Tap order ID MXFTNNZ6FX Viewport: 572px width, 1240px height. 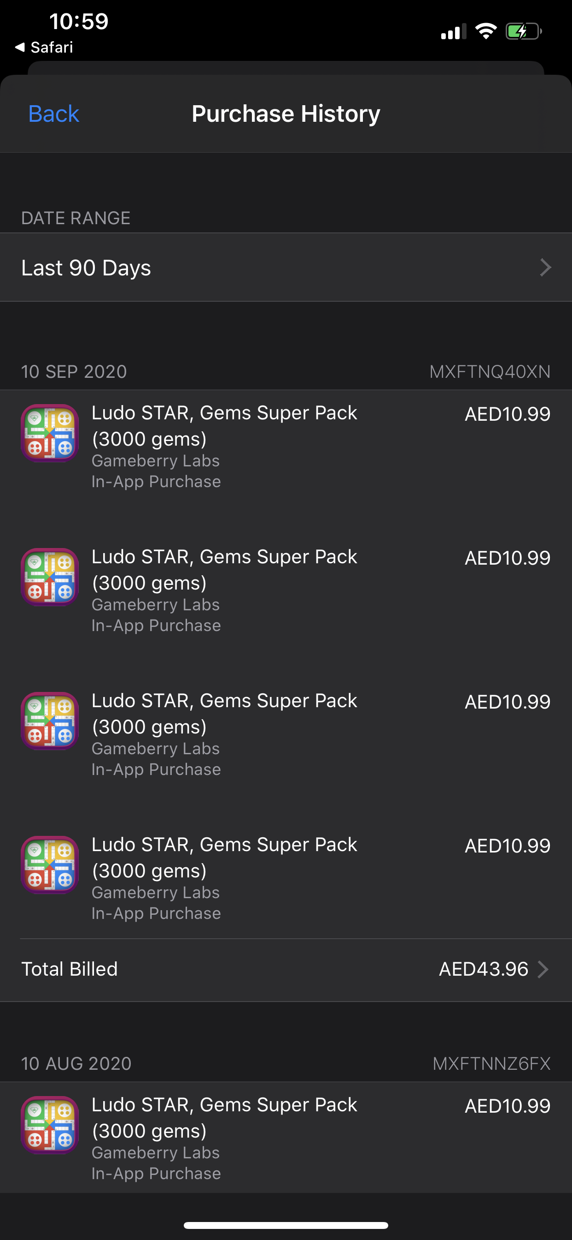tap(491, 1063)
